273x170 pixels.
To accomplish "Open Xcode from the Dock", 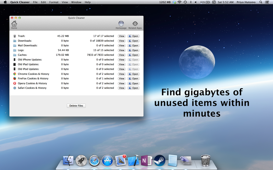I will pyautogui.click(x=133, y=160).
